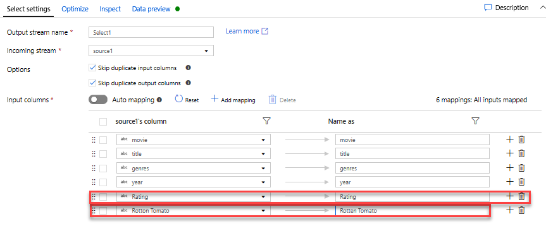Switch to the Optimize tab
Image resolution: width=546 pixels, height=243 pixels.
click(75, 9)
